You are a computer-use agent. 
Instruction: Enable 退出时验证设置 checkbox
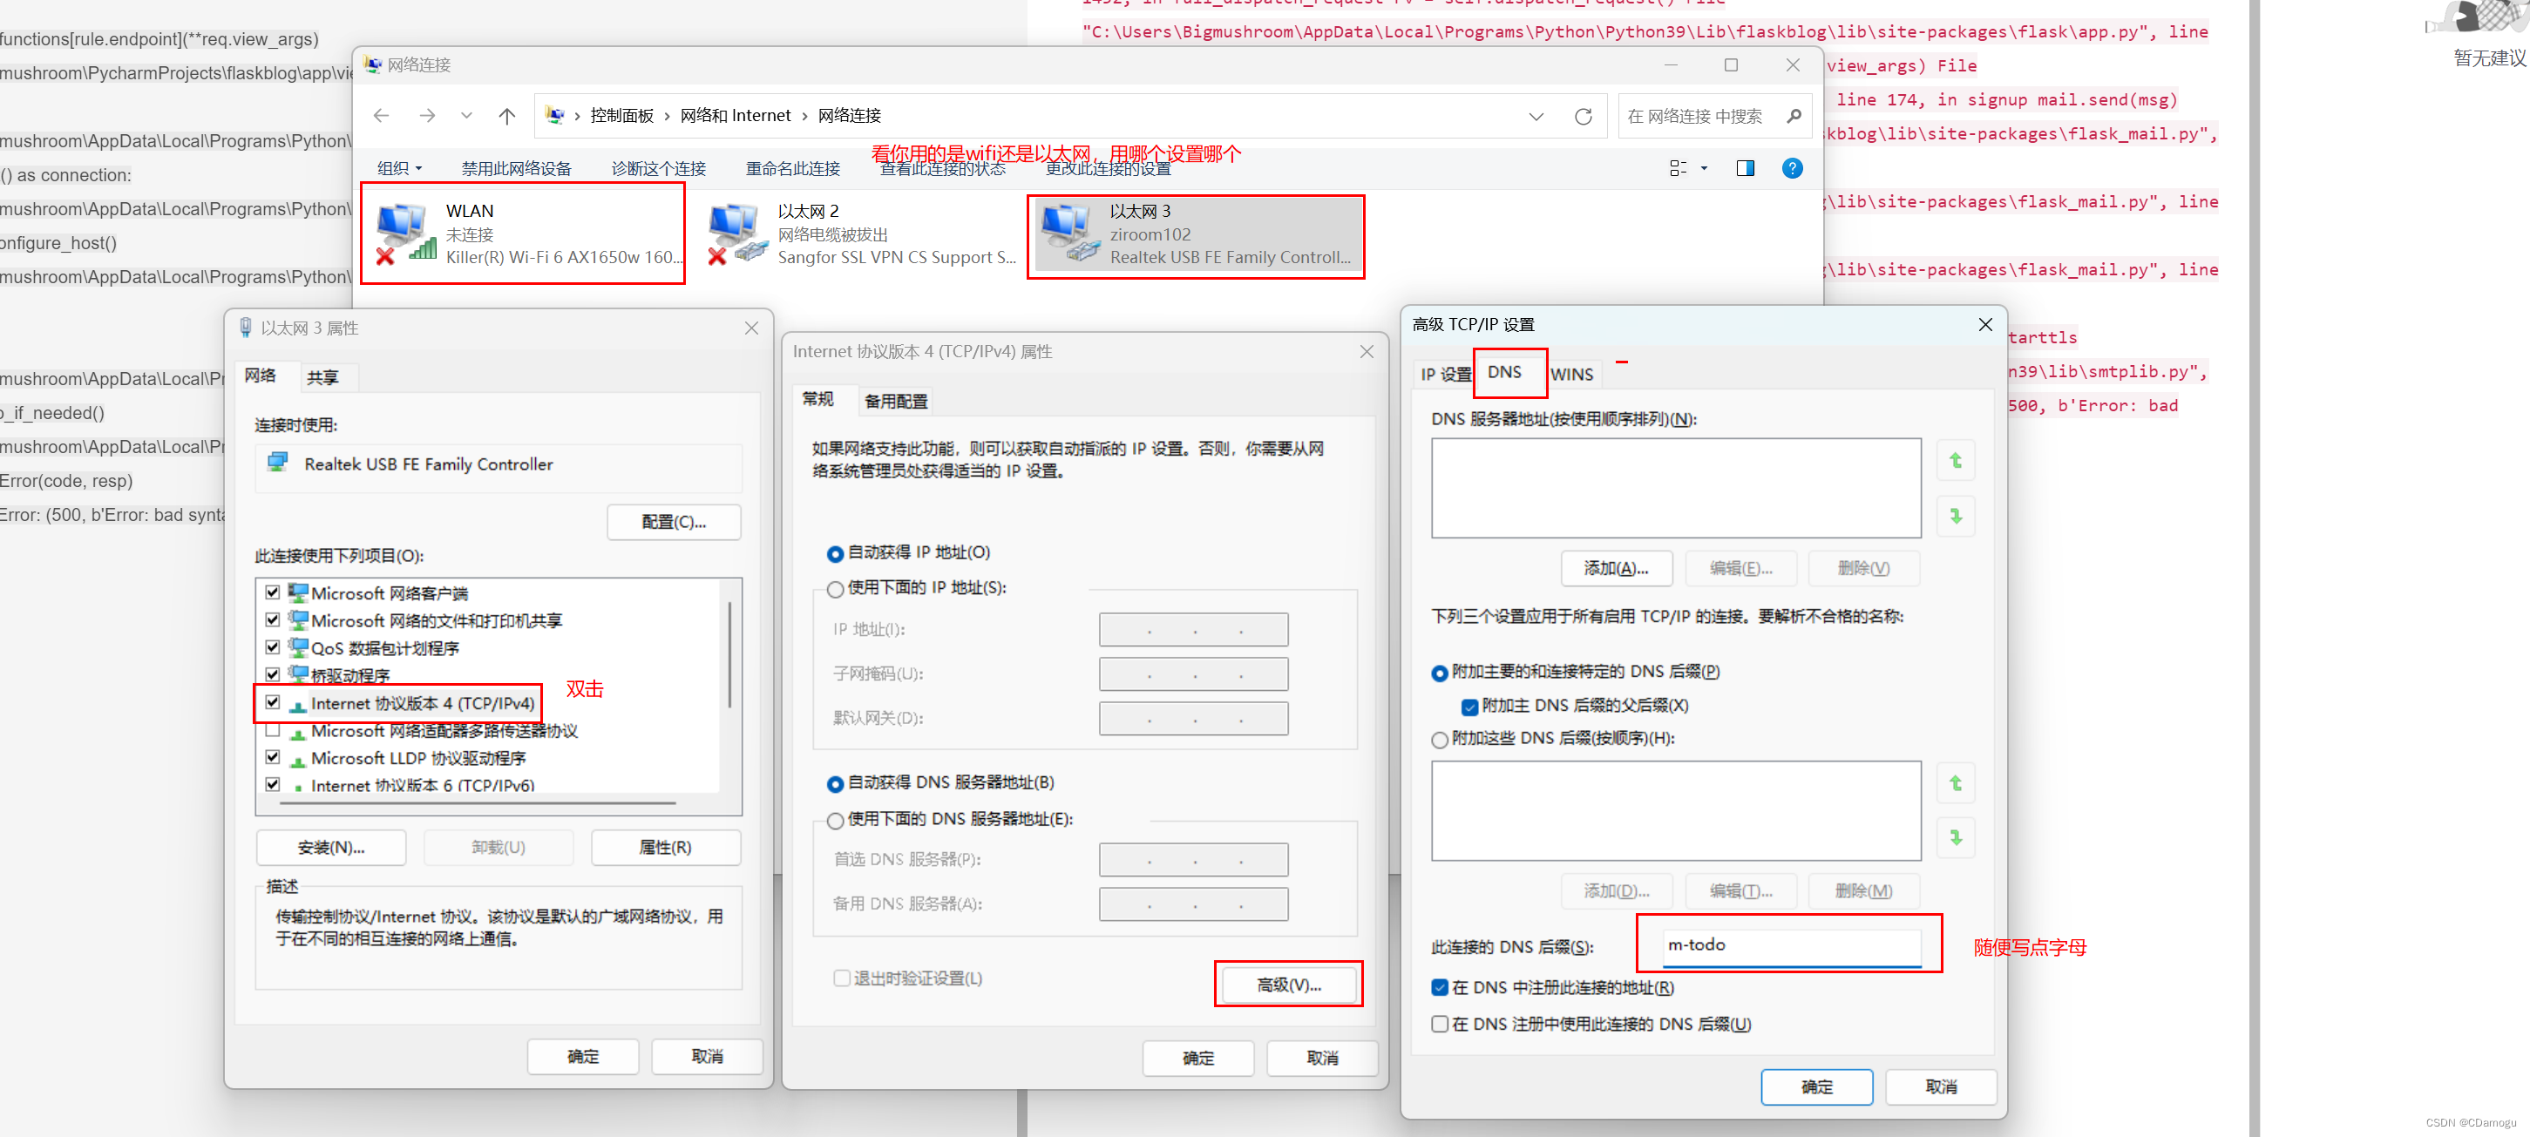coord(842,977)
